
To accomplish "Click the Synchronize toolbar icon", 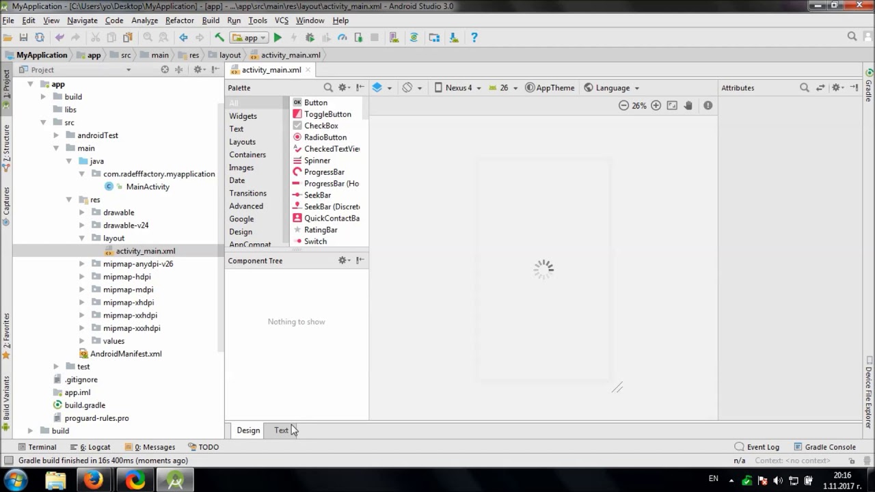I will (40, 38).
